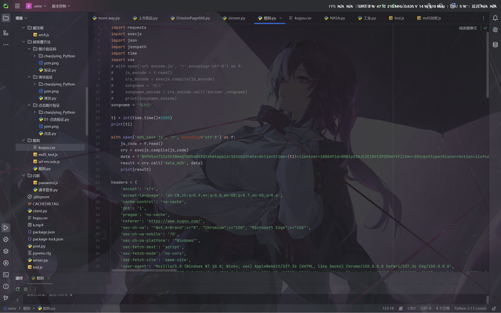Viewport: 501px width, 313px height.
Task: Click the application logo icon
Action: point(6,6)
